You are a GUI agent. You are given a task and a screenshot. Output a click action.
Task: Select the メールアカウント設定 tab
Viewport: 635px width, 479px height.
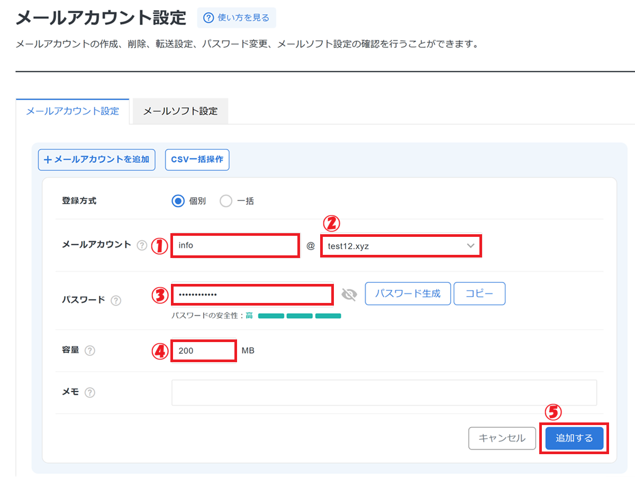(72, 112)
